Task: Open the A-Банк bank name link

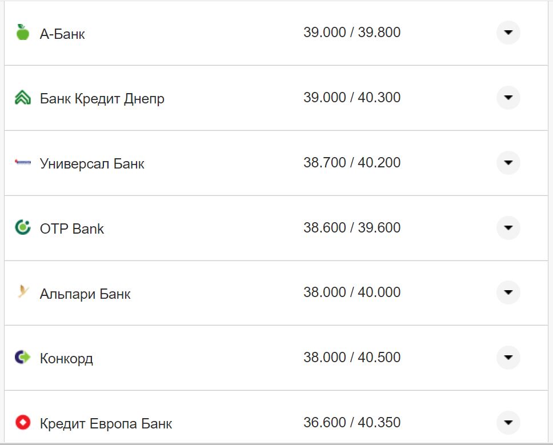Action: click(x=62, y=34)
